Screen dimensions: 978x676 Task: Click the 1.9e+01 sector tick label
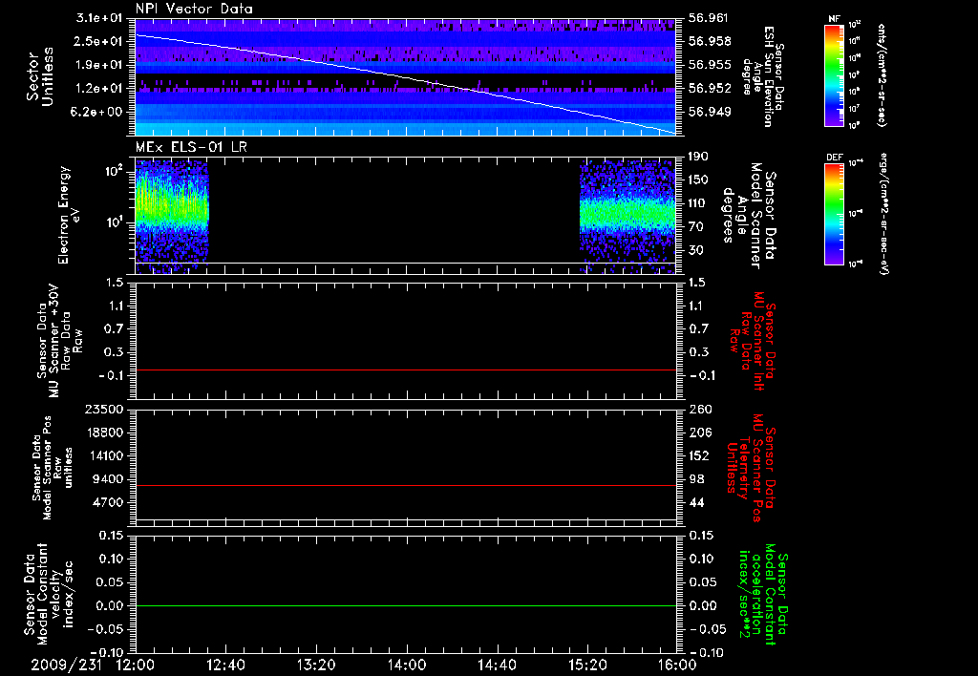click(99, 65)
